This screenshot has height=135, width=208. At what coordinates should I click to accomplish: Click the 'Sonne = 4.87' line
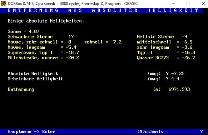(23, 31)
